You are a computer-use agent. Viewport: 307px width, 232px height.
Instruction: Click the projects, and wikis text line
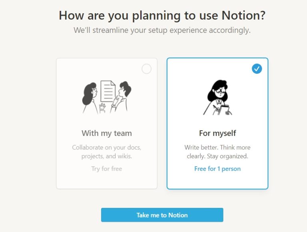click(x=107, y=156)
